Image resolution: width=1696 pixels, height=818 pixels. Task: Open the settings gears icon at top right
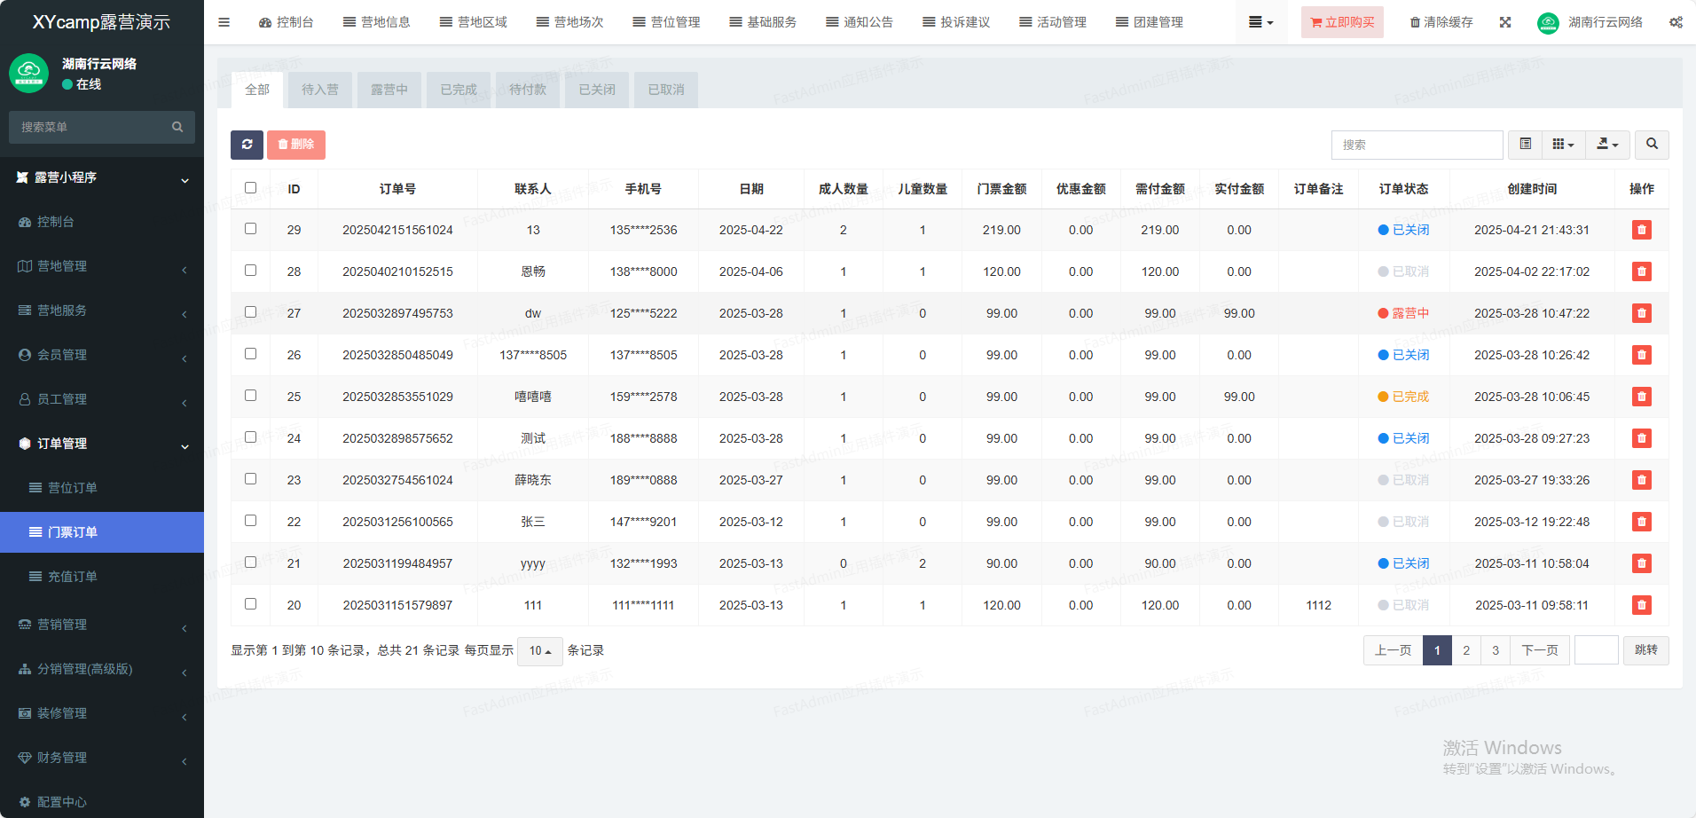(x=1675, y=22)
